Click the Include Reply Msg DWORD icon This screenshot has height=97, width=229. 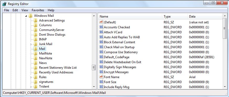coord(101,87)
